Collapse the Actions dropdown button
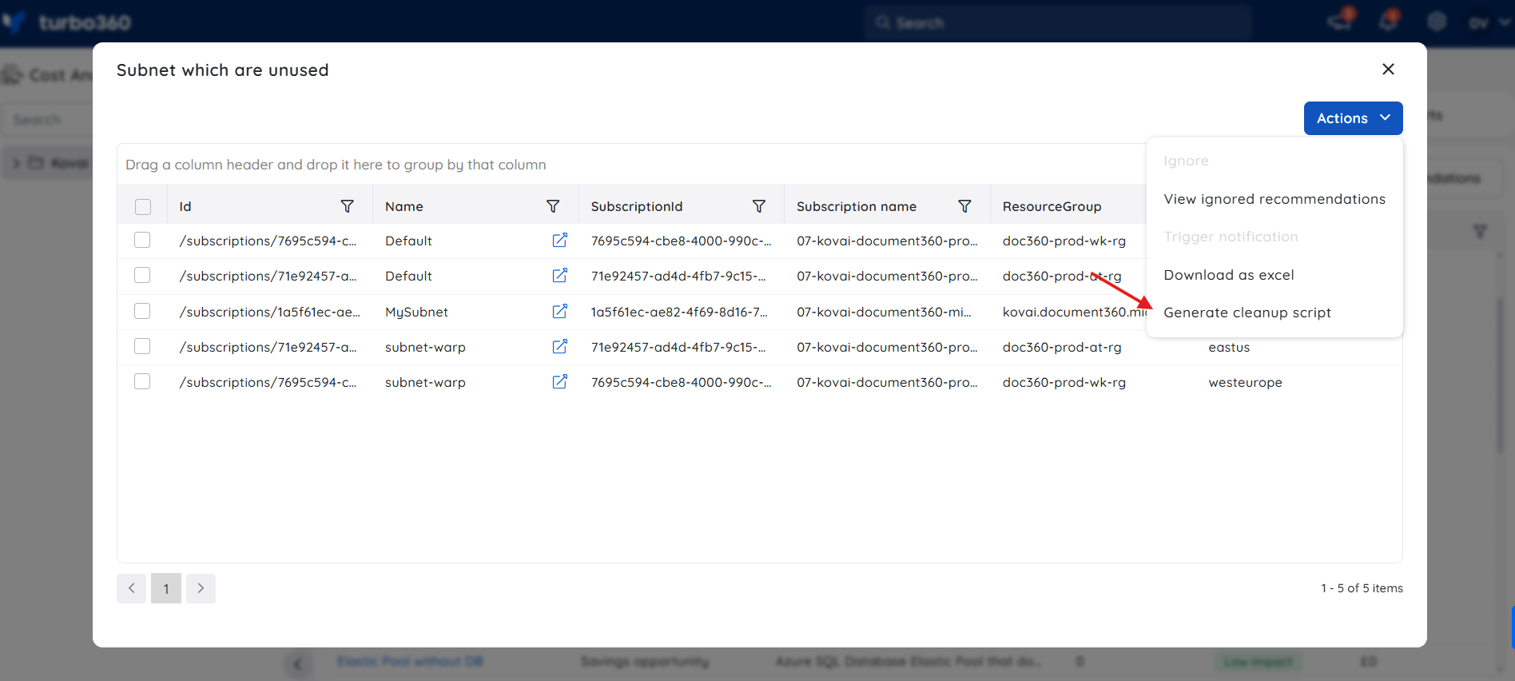 (x=1353, y=118)
